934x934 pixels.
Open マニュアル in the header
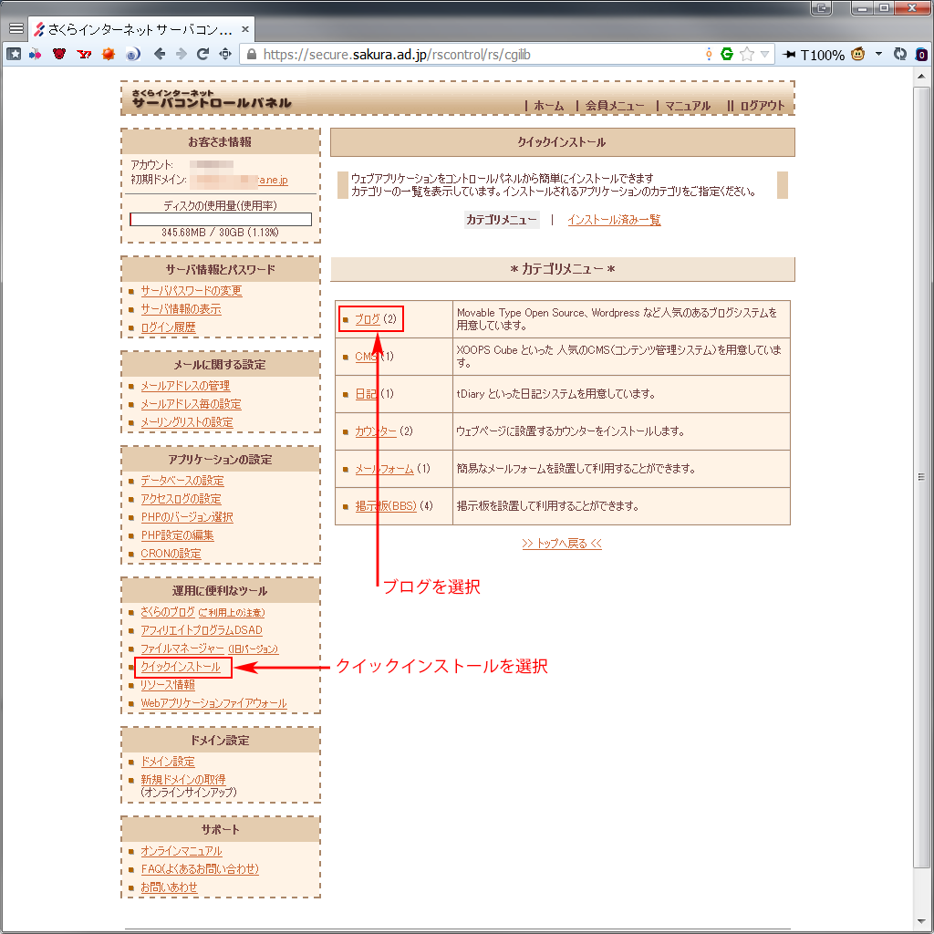[688, 106]
